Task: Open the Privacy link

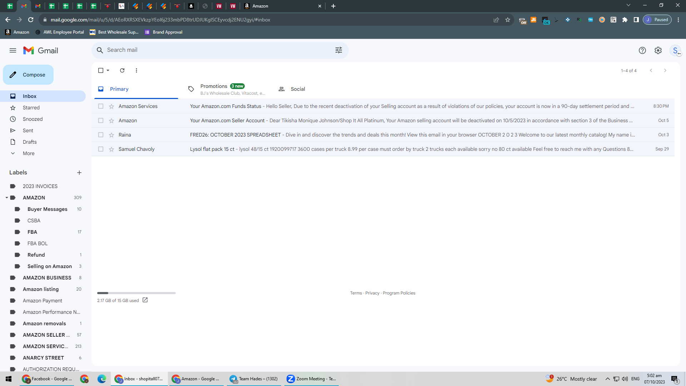Action: pyautogui.click(x=372, y=293)
